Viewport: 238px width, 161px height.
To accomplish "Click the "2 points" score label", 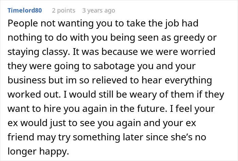I will pos(64,11).
